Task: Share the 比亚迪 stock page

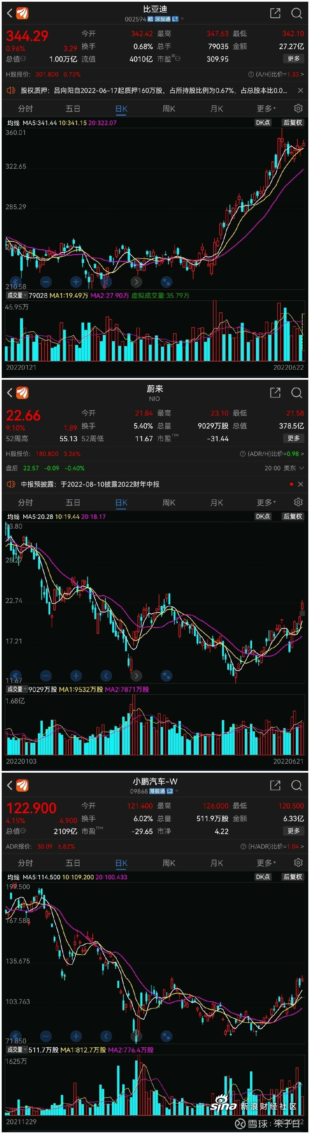Action: coord(275,13)
